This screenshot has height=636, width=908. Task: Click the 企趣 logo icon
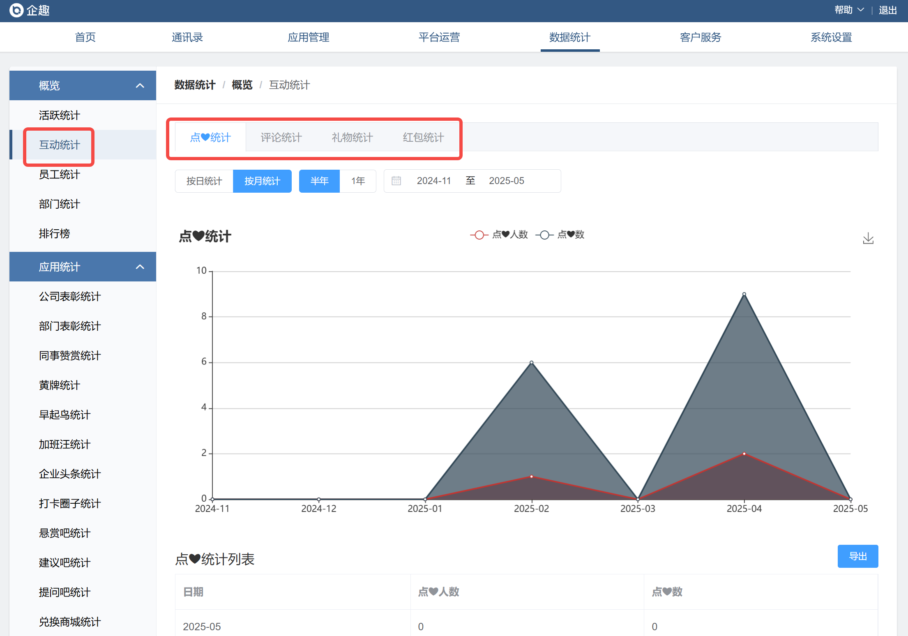click(16, 10)
